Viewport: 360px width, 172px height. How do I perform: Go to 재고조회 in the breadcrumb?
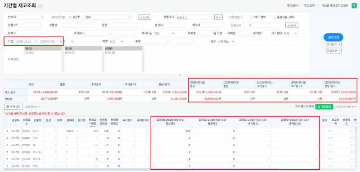pos(310,5)
